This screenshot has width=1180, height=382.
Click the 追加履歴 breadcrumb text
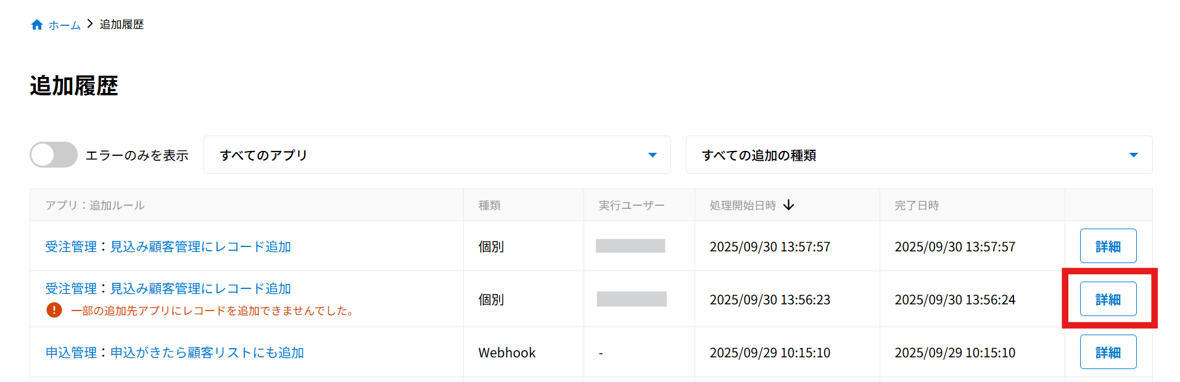pyautogui.click(x=122, y=25)
